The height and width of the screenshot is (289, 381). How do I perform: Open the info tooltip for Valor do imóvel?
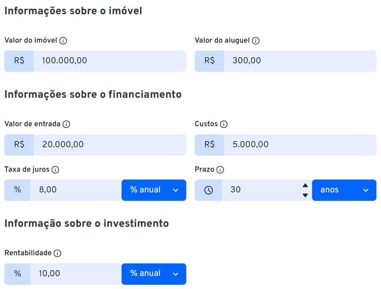(63, 41)
